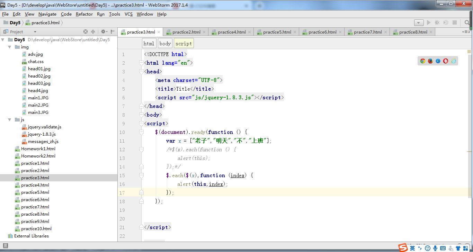This screenshot has height=252, width=473.
Task: Select chat.css in project tree
Action: (x=36, y=62)
